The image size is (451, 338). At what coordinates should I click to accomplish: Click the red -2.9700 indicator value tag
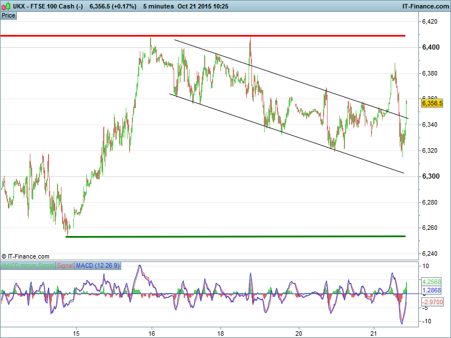(x=432, y=303)
